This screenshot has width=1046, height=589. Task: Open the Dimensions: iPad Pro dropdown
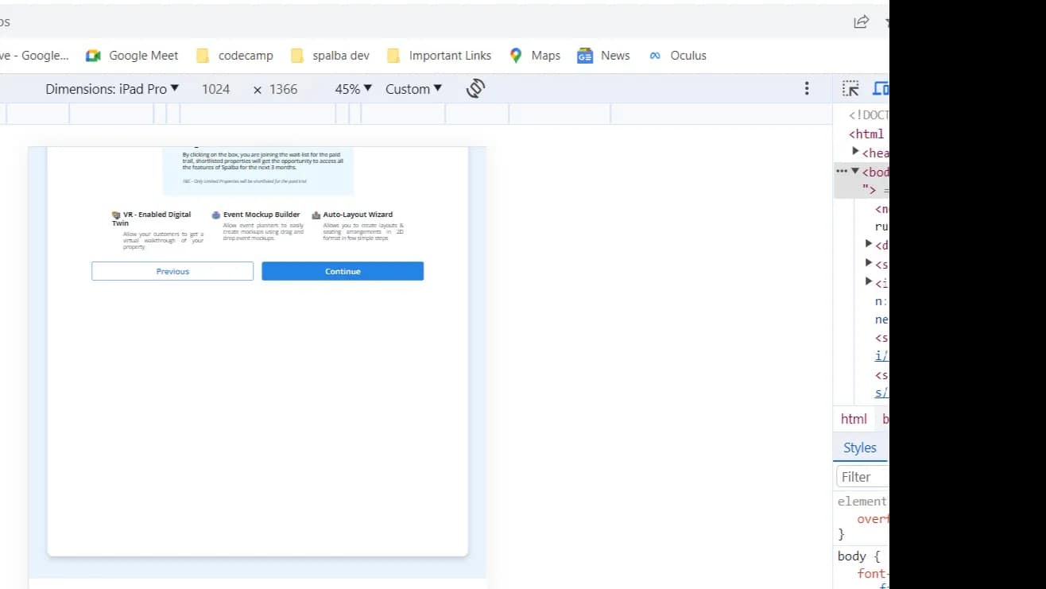pyautogui.click(x=112, y=89)
